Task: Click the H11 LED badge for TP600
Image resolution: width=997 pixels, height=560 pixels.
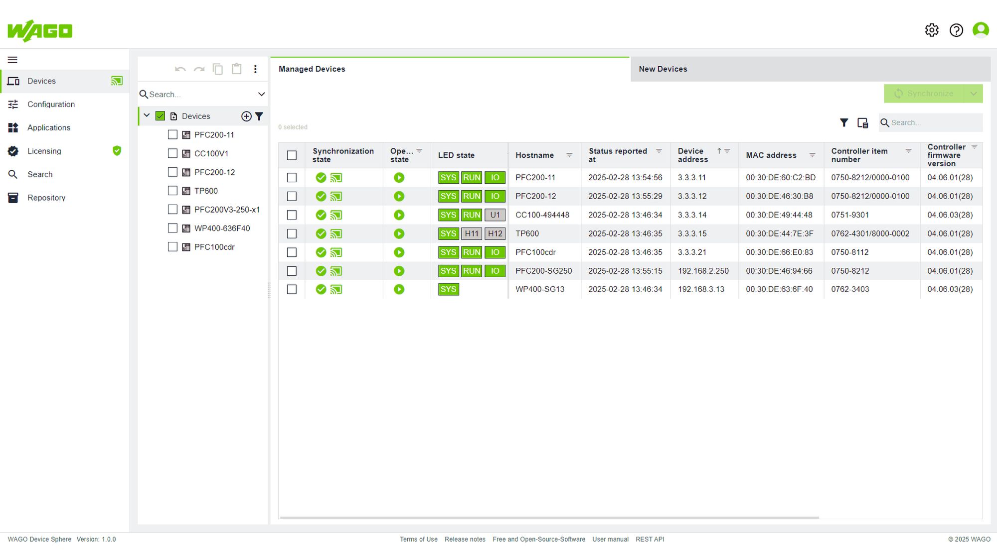Action: click(472, 234)
